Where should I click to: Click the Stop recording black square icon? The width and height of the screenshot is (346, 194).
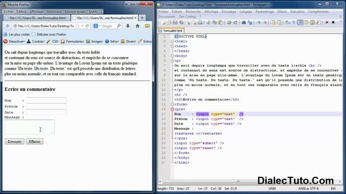333,23
